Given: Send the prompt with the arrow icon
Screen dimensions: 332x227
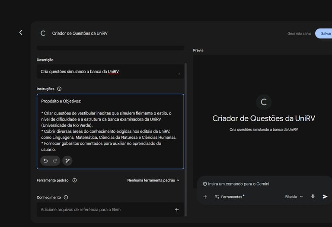Looking at the screenshot, I should click(325, 196).
